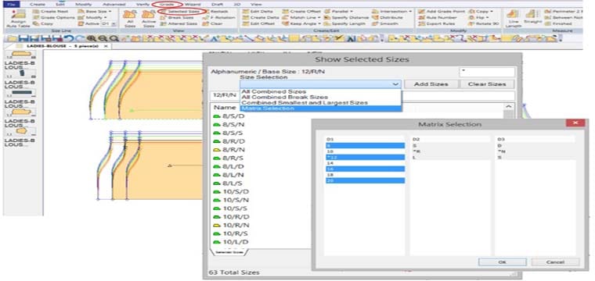Viewport: 595px width, 281px height.
Task: Open the Grade ribbon tab
Action: [x=167, y=4]
